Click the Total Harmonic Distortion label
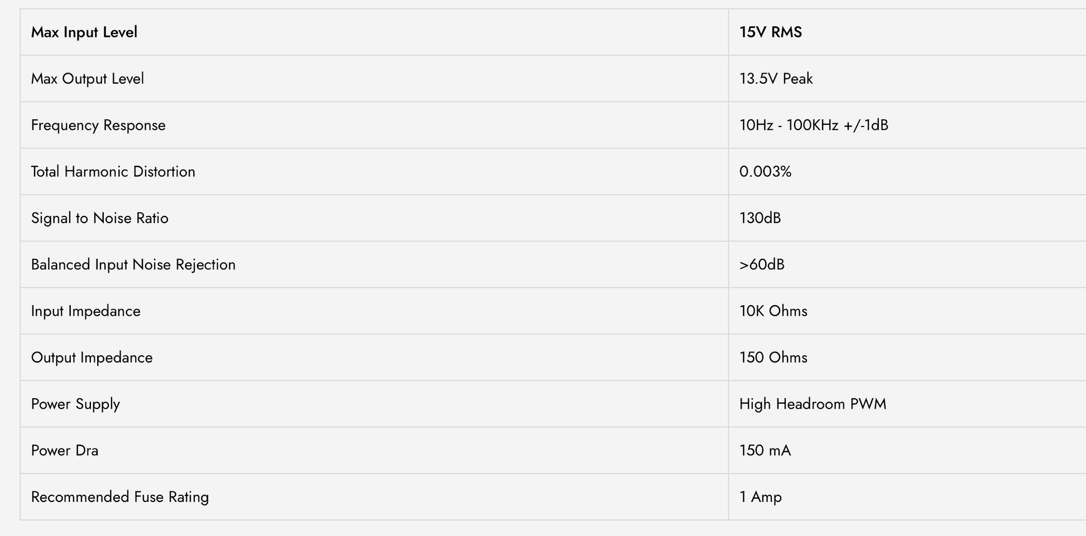The height and width of the screenshot is (536, 1086). coord(113,172)
